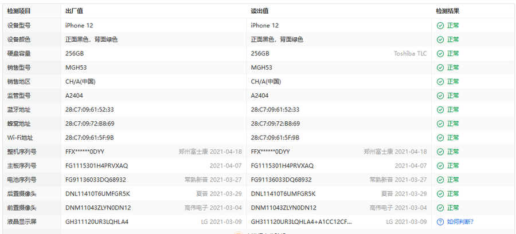This screenshot has height=234, width=516.
Task: Click GH311120UR3LQHLA4+A1CC12CF... readout value
Action: pos(302,222)
